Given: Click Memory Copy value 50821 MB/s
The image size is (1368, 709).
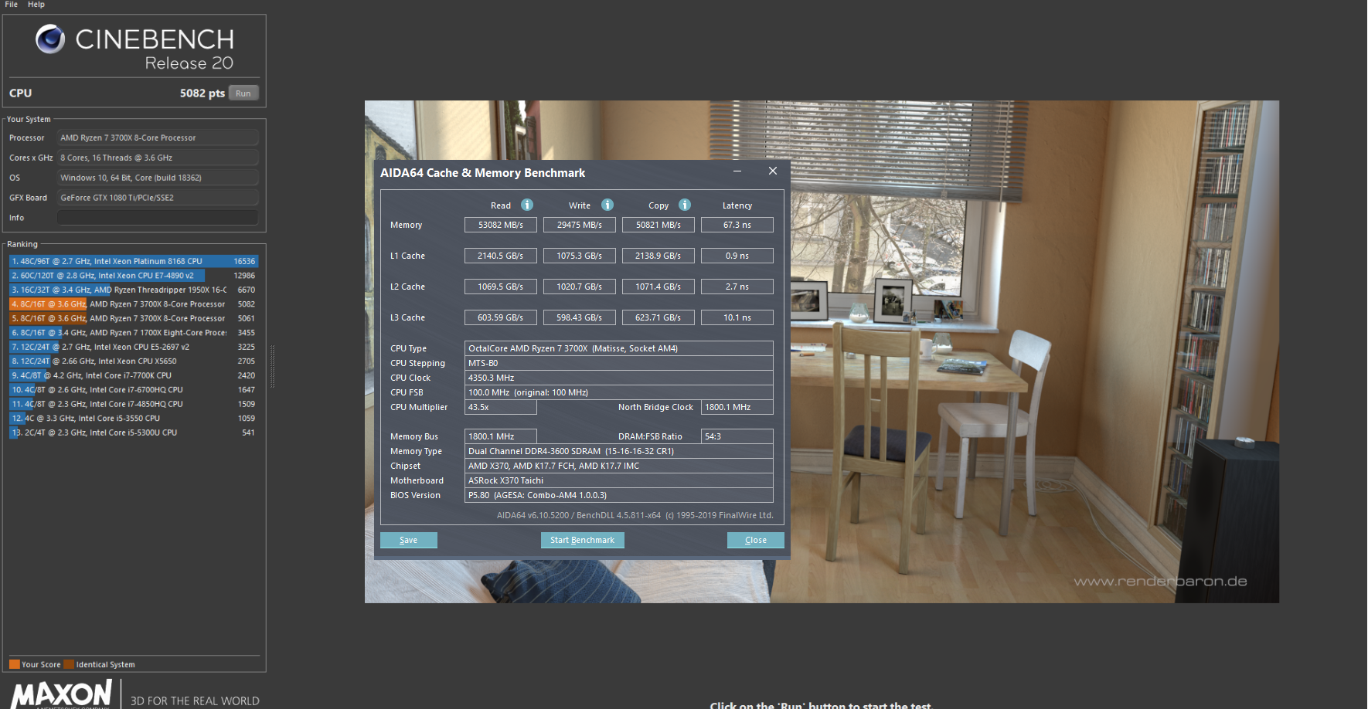Looking at the screenshot, I should [658, 225].
